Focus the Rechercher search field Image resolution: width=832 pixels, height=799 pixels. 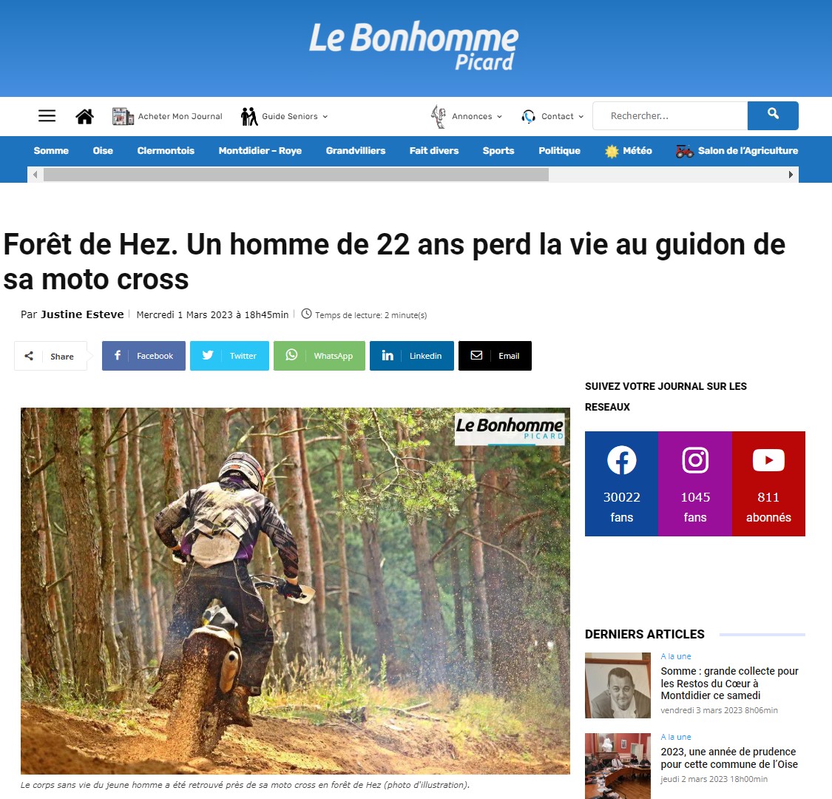pyautogui.click(x=669, y=115)
